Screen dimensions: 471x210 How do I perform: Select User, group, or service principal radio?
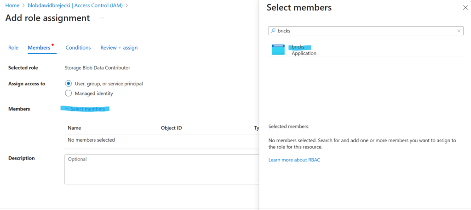pyautogui.click(x=69, y=83)
